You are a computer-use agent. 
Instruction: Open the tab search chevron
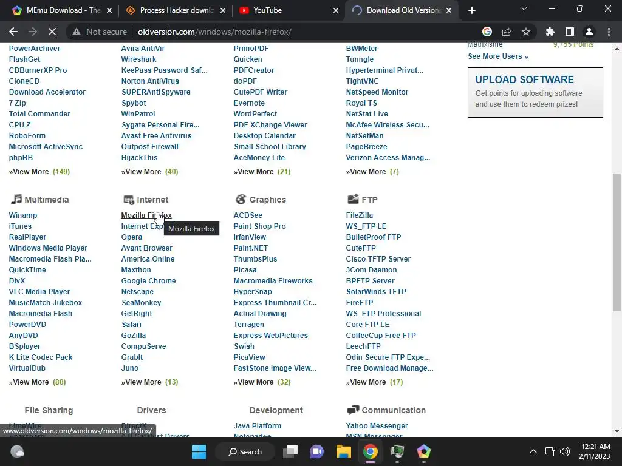[x=524, y=8]
